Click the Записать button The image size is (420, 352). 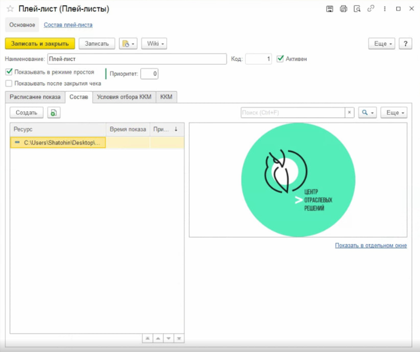pos(97,44)
